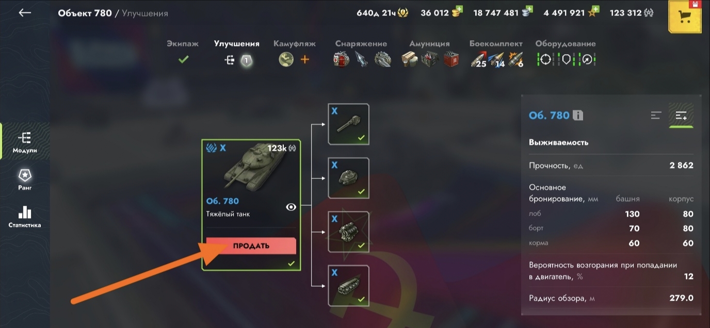Click the back arrow icon
Viewport: 710px width, 328px height.
click(25, 13)
